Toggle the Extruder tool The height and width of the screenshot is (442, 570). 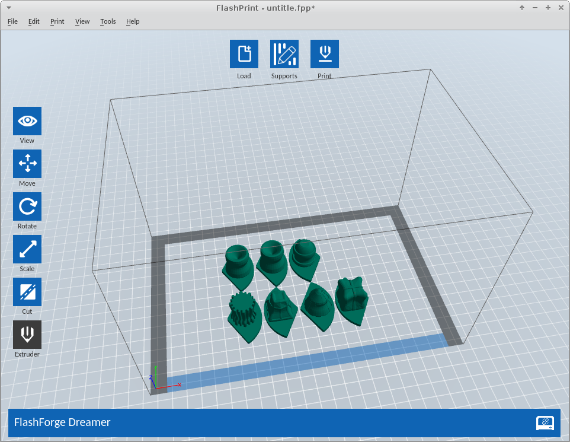27,335
